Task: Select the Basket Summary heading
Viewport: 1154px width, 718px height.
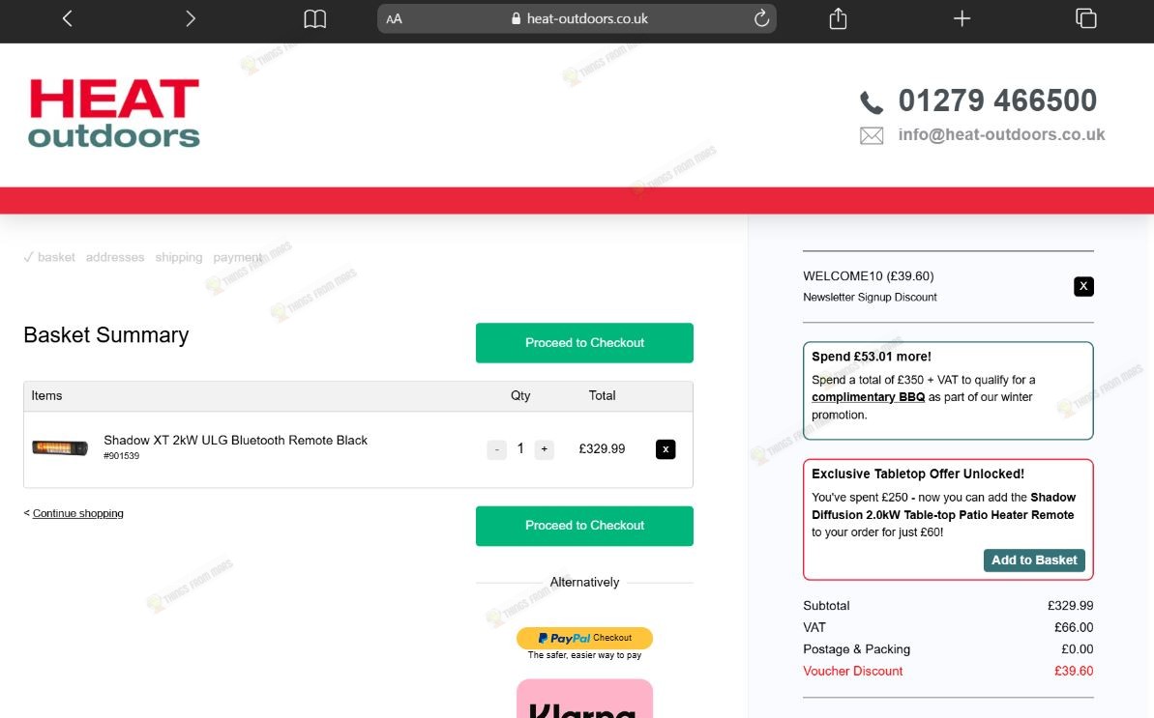Action: (x=106, y=335)
